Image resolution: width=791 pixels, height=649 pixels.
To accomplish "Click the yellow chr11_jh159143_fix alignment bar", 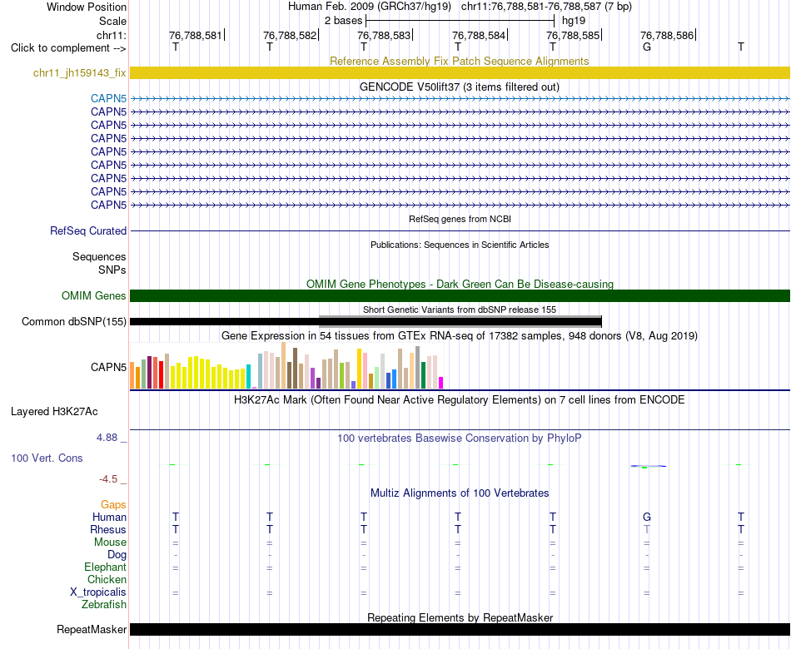I will tap(460, 72).
